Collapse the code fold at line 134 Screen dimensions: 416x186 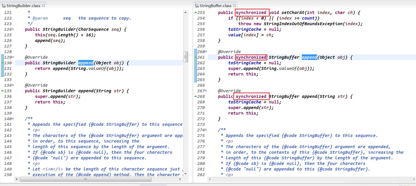(x=13, y=85)
